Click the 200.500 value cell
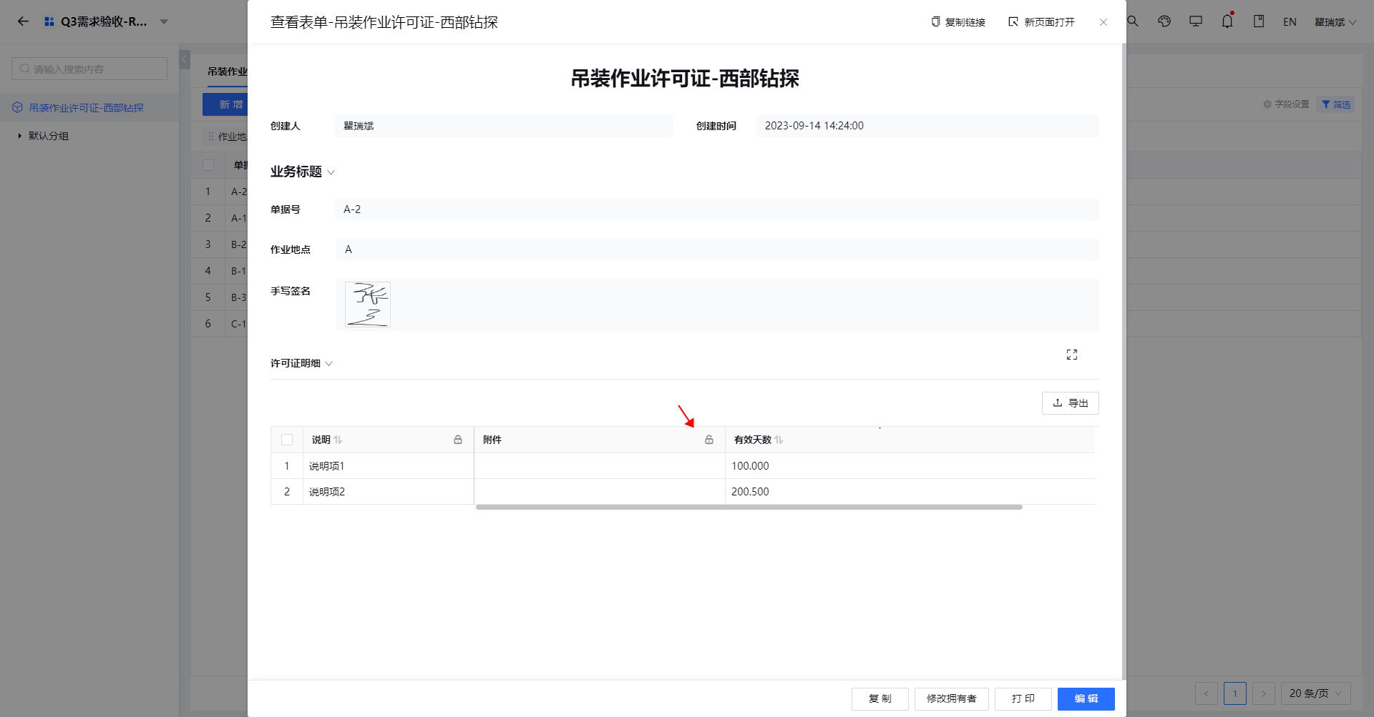This screenshot has width=1374, height=717. 910,492
